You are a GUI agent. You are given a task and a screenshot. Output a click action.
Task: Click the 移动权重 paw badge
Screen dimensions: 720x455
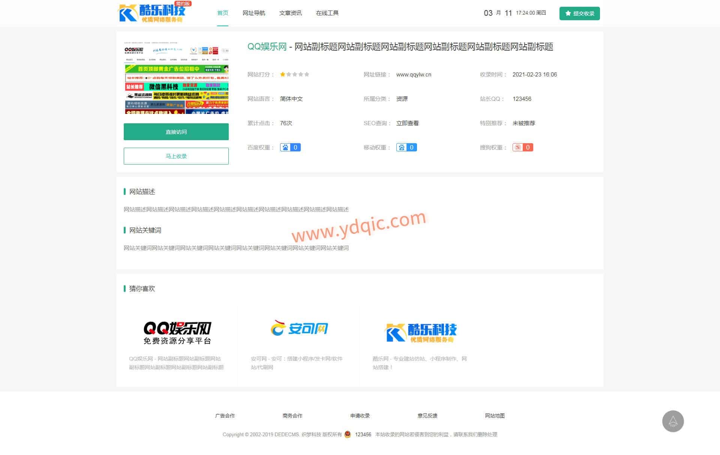tap(406, 147)
